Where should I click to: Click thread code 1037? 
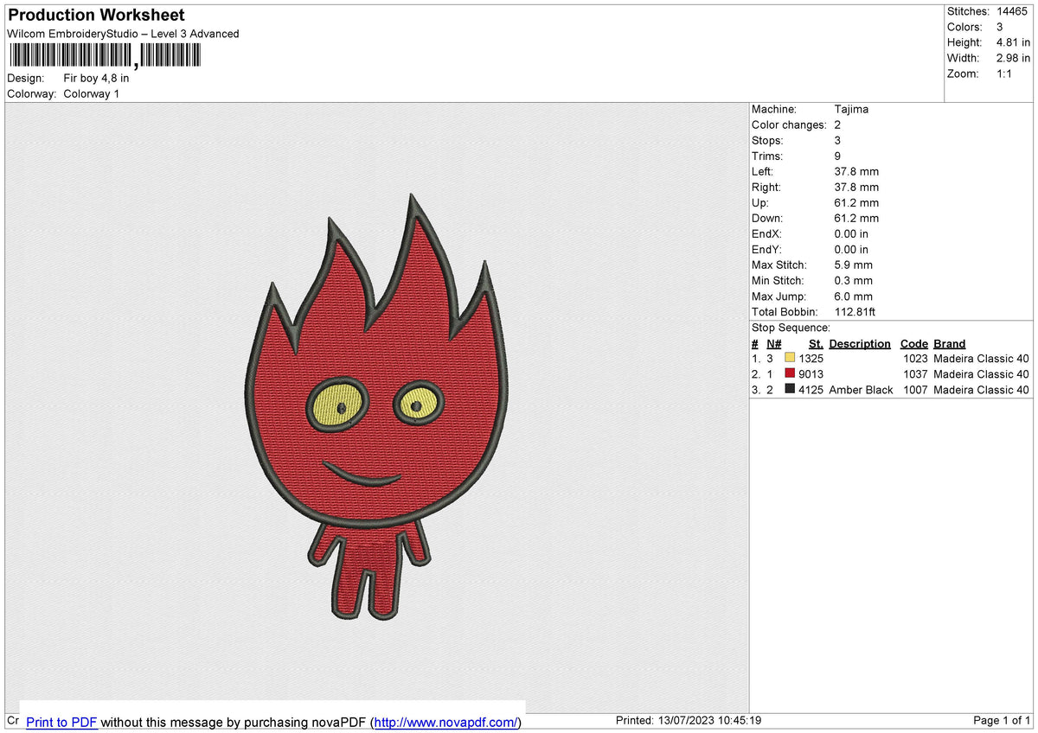[x=915, y=374]
